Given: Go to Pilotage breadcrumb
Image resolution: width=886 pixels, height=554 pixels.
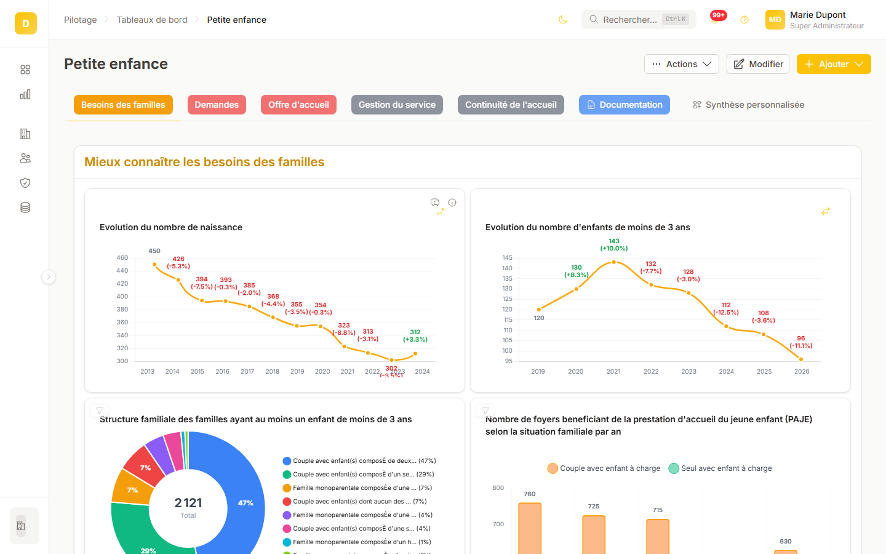Looking at the screenshot, I should tap(81, 20).
